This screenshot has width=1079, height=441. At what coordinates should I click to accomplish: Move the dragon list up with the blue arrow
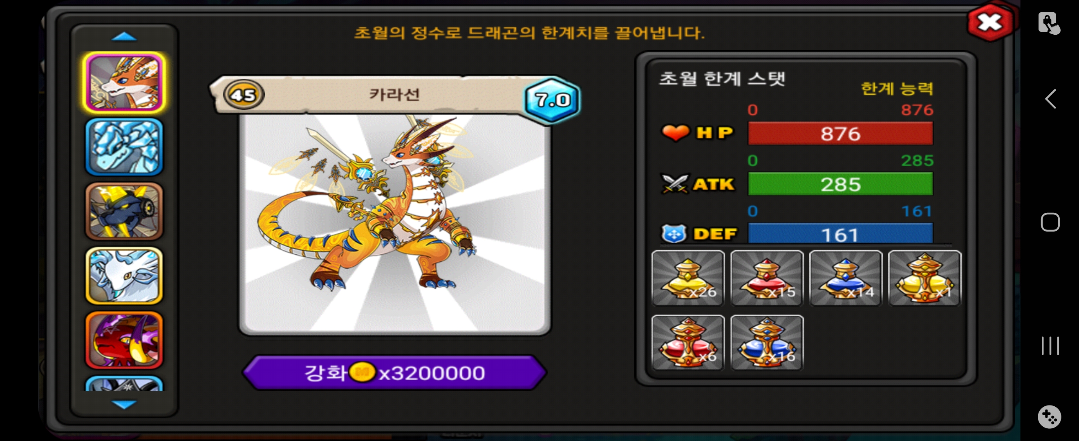point(124,37)
